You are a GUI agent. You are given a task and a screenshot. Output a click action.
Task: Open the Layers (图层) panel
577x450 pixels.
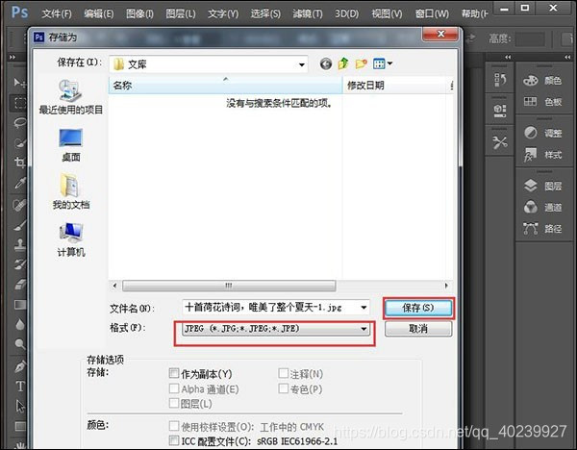(543, 186)
